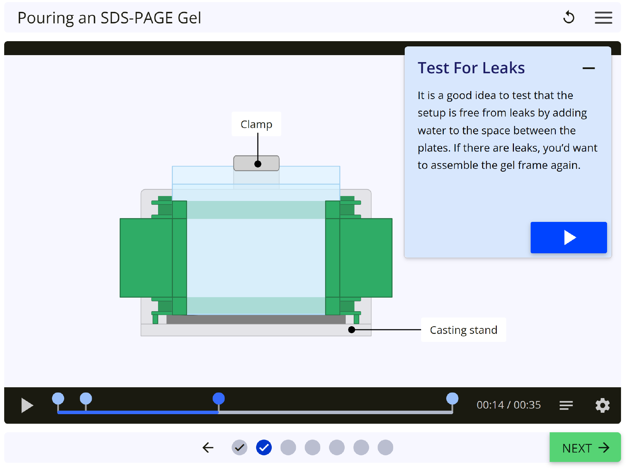Image resolution: width=628 pixels, height=471 pixels.
Task: Click the NEXT button
Action: (x=585, y=448)
